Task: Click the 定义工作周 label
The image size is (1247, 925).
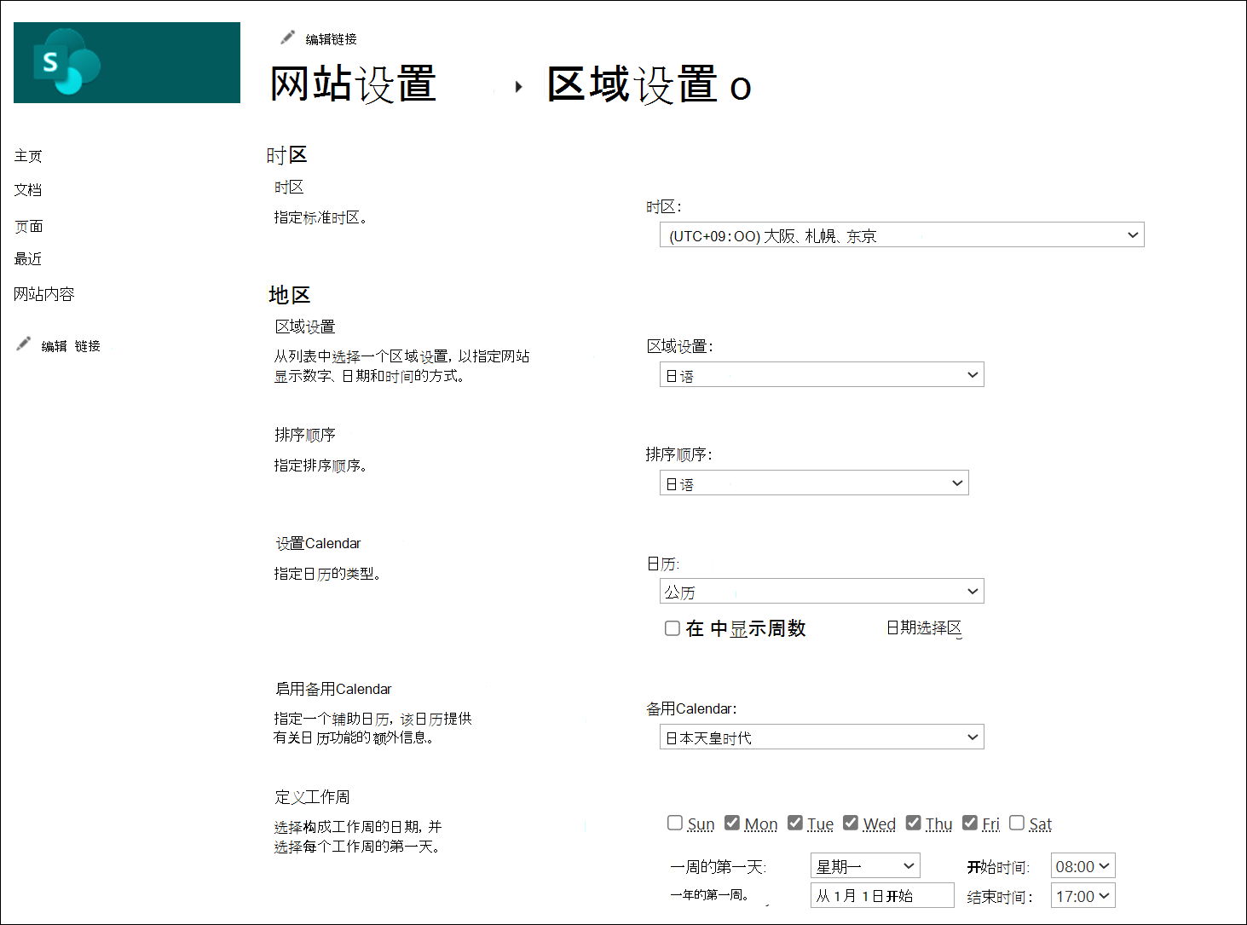Action: click(x=312, y=797)
